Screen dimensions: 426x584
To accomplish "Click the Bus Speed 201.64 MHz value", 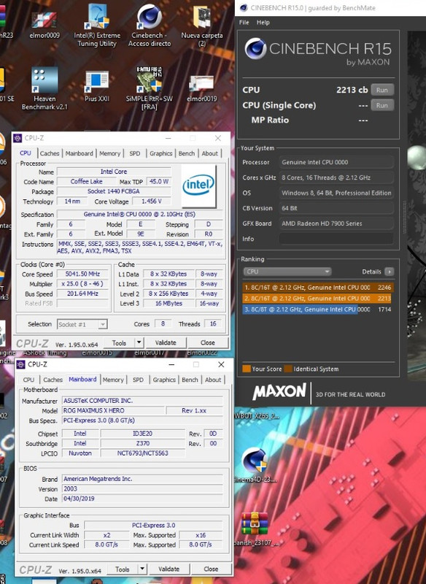I will point(82,293).
